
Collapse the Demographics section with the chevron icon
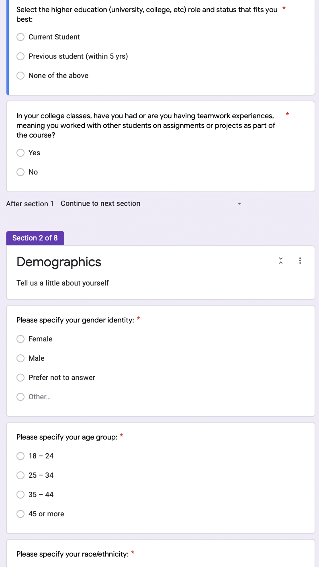281,261
